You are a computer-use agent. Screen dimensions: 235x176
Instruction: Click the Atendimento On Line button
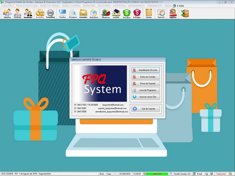(145, 70)
